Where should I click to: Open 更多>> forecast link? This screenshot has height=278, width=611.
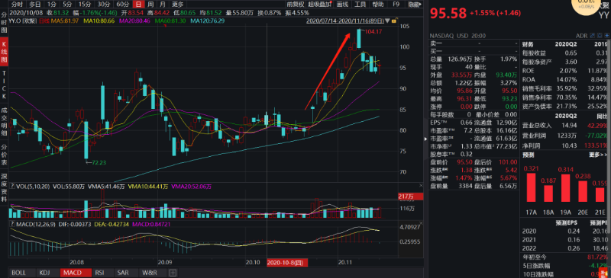[597, 155]
